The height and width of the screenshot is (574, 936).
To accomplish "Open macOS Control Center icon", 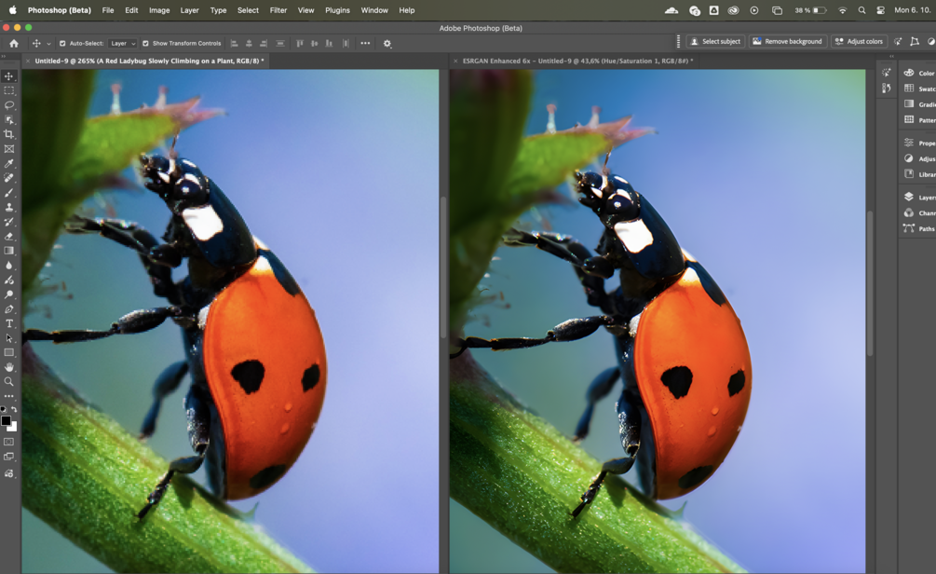I will [880, 10].
